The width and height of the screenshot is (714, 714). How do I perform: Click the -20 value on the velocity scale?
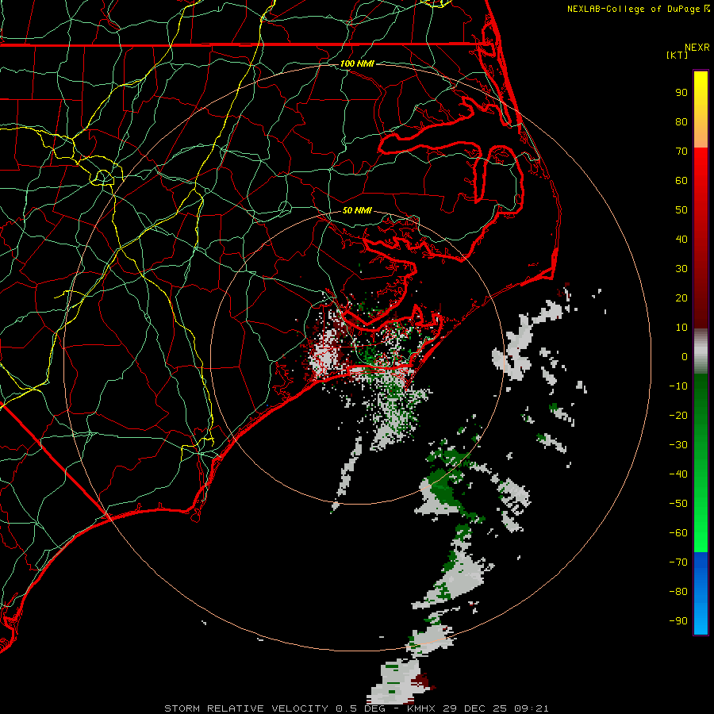pyautogui.click(x=678, y=415)
